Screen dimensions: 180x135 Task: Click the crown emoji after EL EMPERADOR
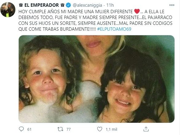point(62,5)
